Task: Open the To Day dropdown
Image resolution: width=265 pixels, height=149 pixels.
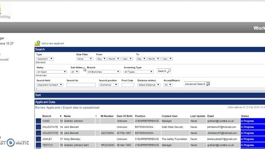Action: coord(141,59)
